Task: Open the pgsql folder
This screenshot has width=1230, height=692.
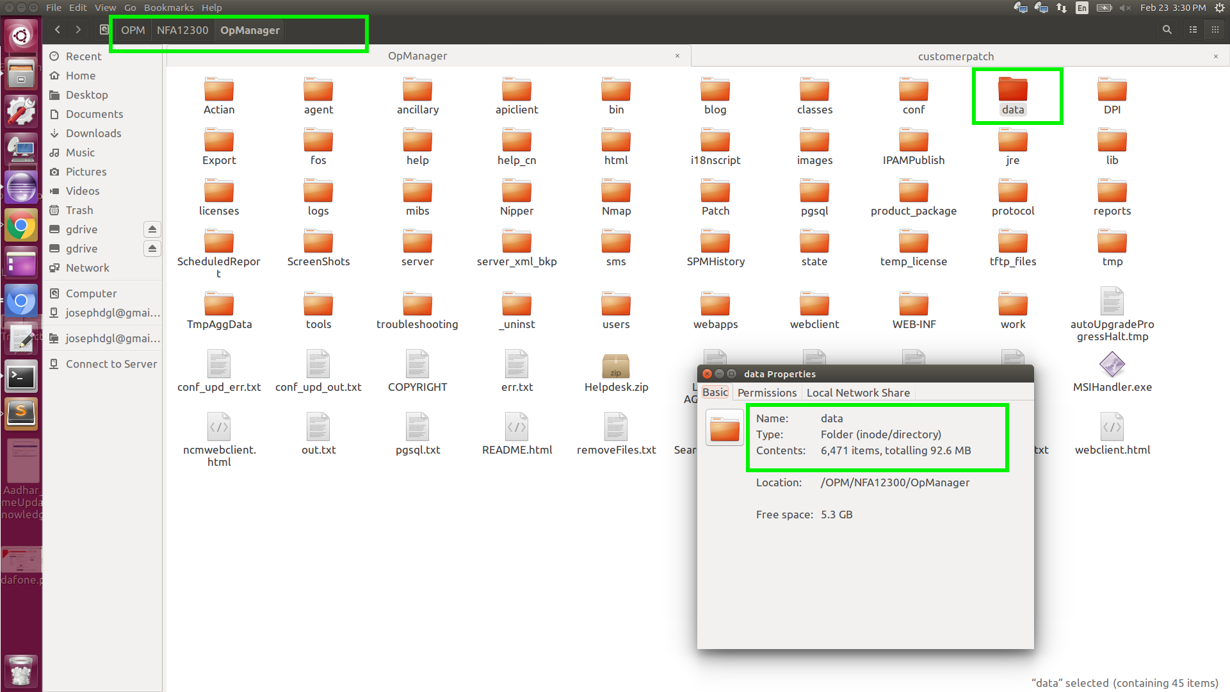Action: pyautogui.click(x=814, y=197)
